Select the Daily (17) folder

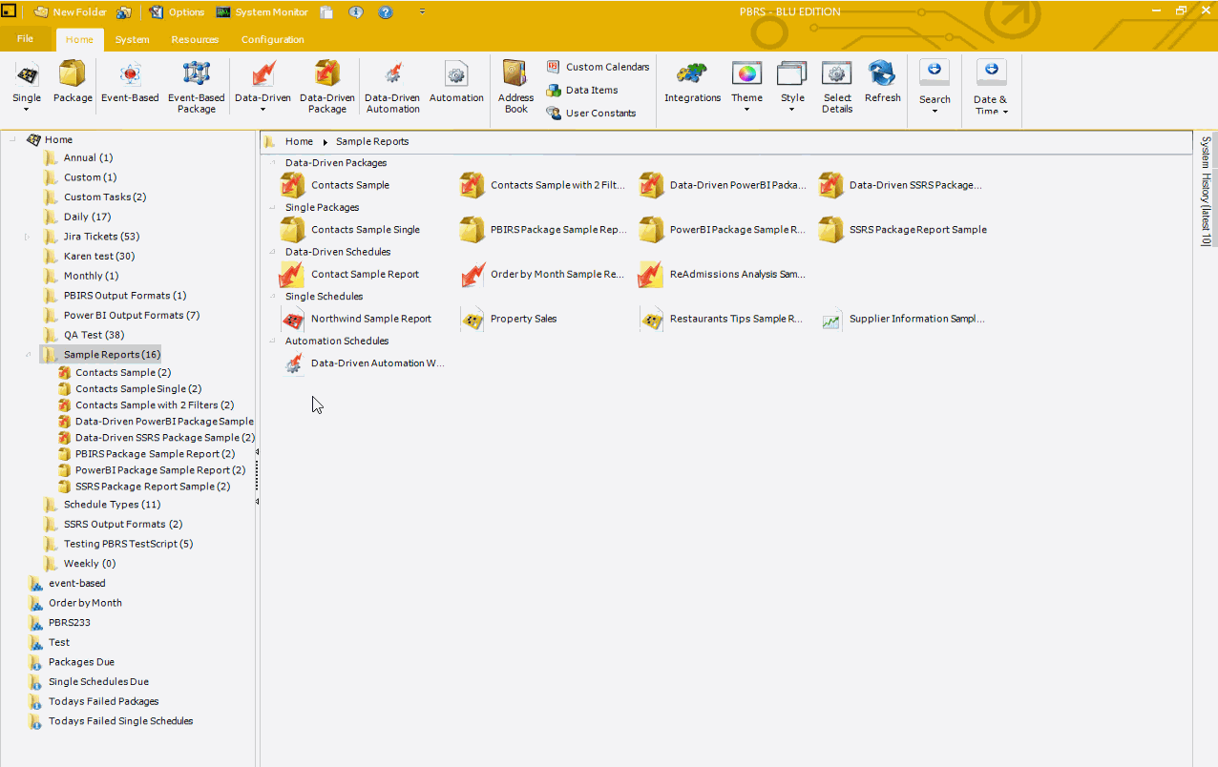point(76,217)
